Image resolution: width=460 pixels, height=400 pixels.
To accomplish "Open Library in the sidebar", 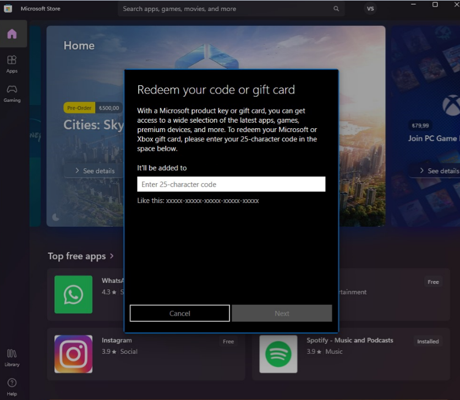I will coord(12,358).
